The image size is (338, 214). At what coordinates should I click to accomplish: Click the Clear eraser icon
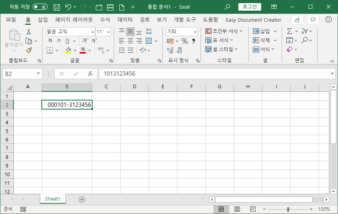coord(290,49)
